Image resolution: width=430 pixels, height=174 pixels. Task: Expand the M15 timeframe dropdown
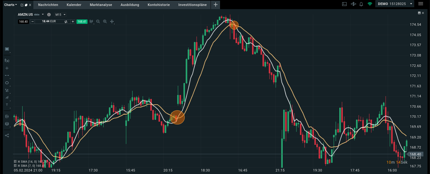pyautogui.click(x=60, y=14)
